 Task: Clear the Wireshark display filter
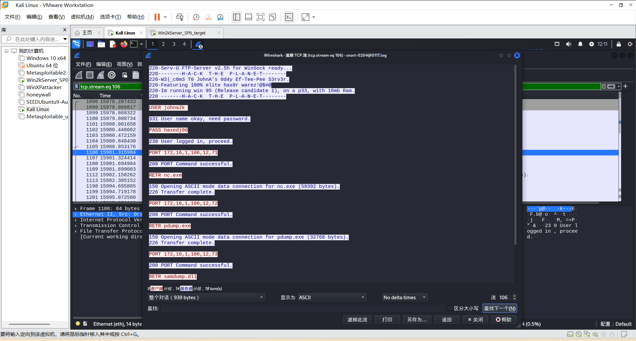[604, 86]
